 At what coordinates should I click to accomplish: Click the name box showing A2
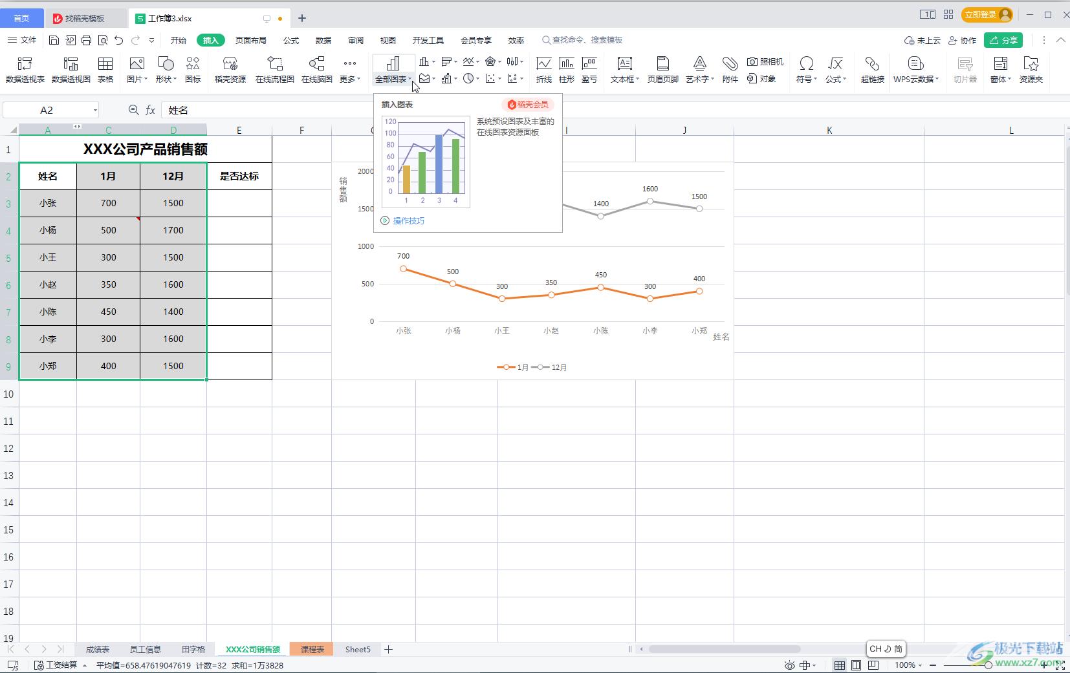coord(47,111)
